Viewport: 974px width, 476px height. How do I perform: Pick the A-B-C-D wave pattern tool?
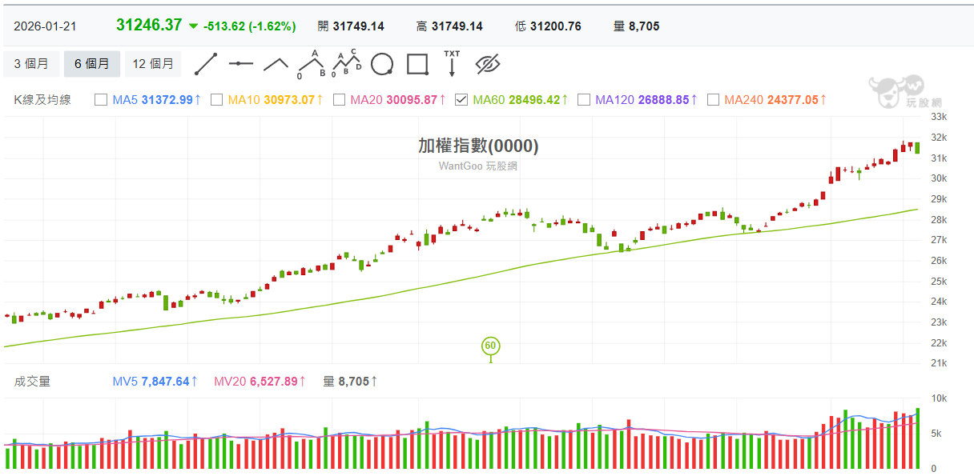click(x=348, y=64)
